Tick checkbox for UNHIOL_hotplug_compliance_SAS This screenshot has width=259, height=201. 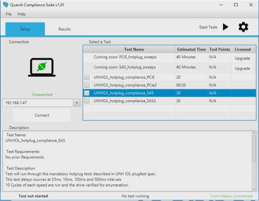[87, 93]
